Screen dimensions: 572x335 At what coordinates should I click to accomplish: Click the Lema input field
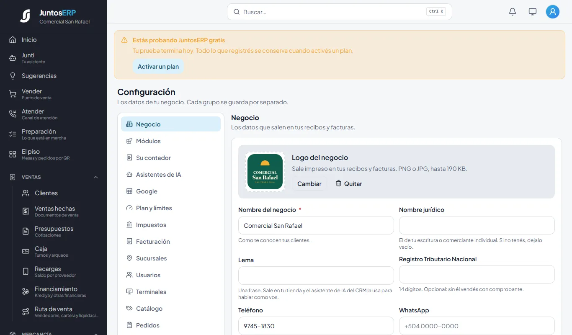(316, 276)
